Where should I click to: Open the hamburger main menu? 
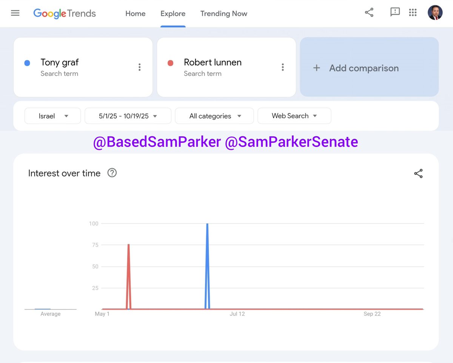[15, 13]
